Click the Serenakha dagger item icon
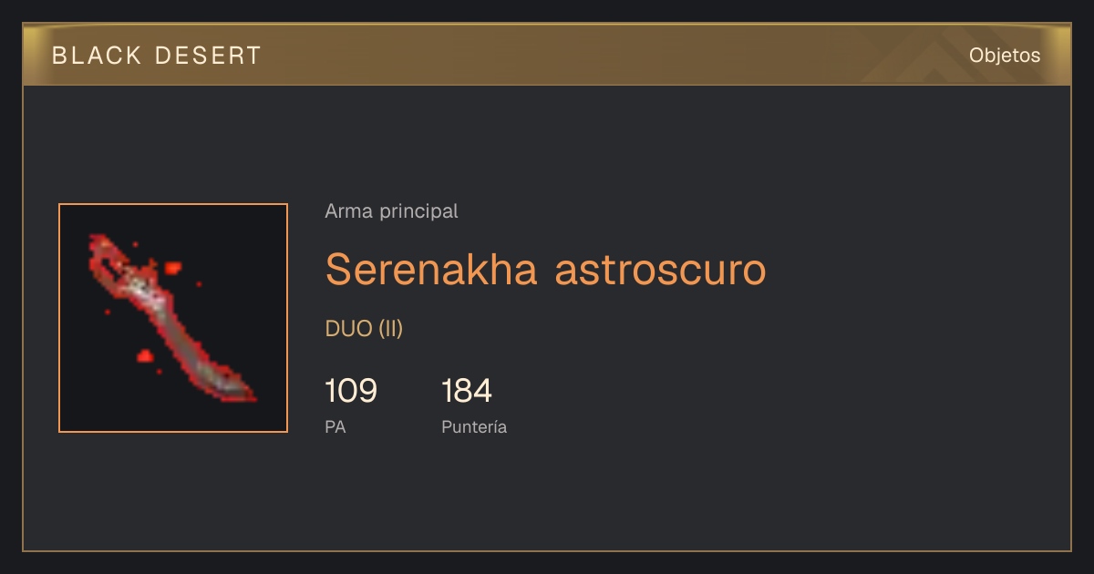The image size is (1094, 574). pyautogui.click(x=173, y=318)
